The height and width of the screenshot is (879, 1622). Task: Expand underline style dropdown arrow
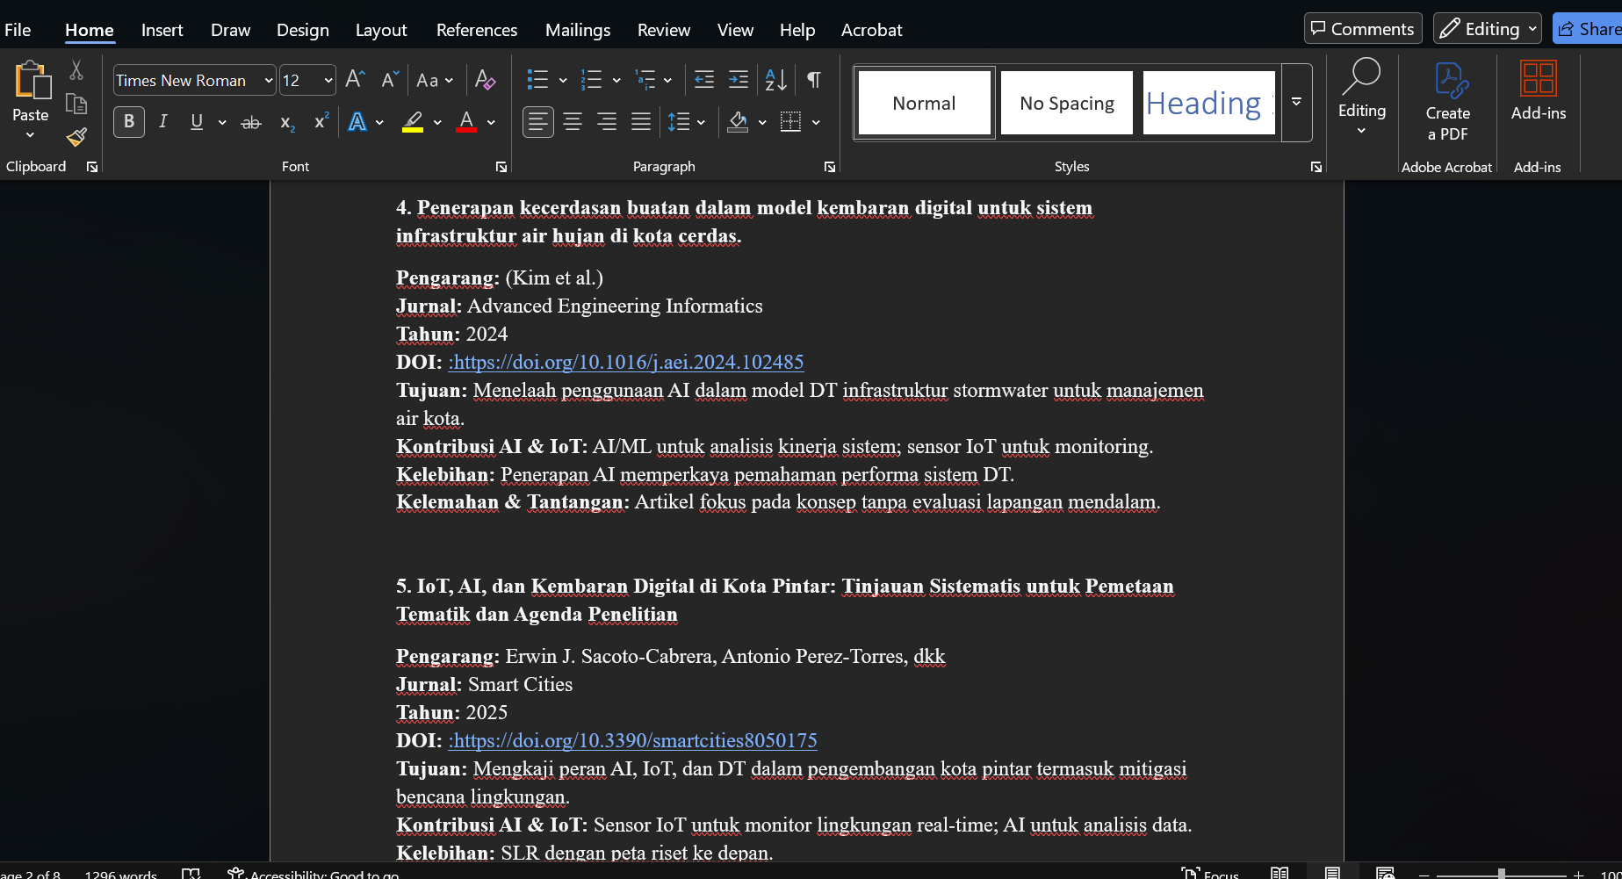click(222, 122)
